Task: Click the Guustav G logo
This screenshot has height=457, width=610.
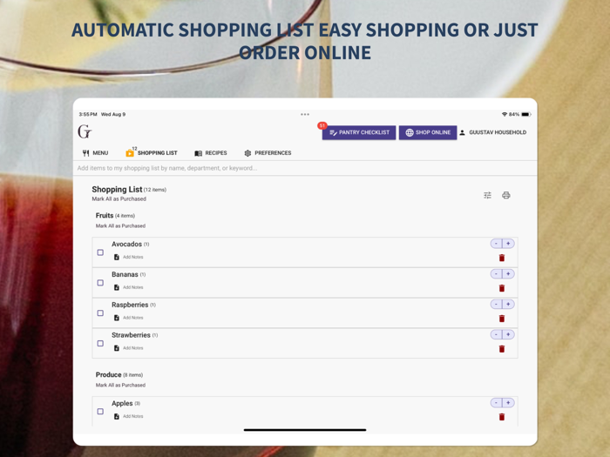Action: tap(85, 131)
